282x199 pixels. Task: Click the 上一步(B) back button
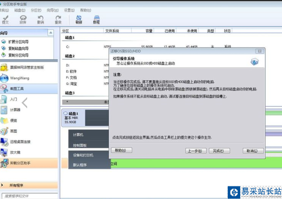196,151
